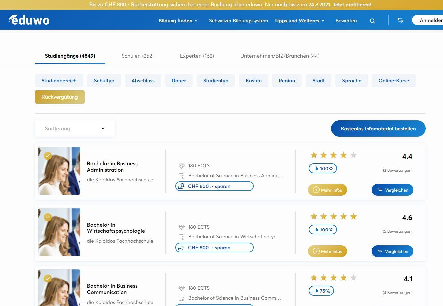Click Vergleichen for Business Administration
Image resolution: width=443 pixels, height=306 pixels.
(x=392, y=190)
